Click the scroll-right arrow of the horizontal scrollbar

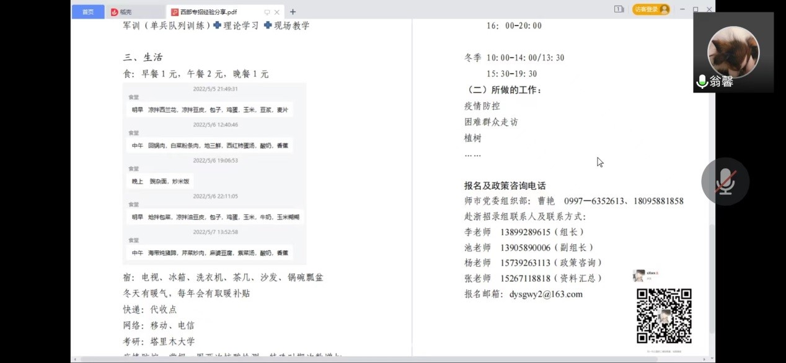pos(704,359)
